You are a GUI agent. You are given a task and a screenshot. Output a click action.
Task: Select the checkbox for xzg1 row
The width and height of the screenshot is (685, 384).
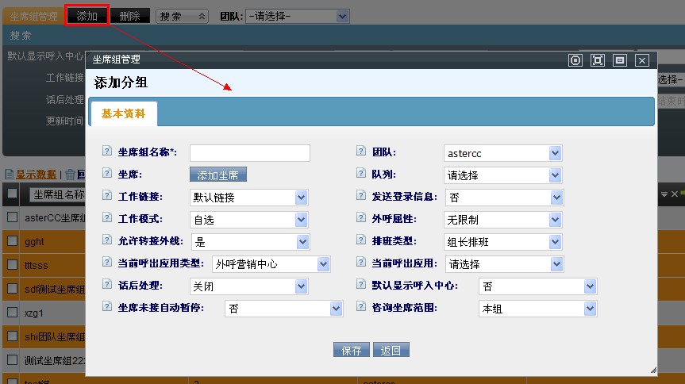tap(12, 313)
